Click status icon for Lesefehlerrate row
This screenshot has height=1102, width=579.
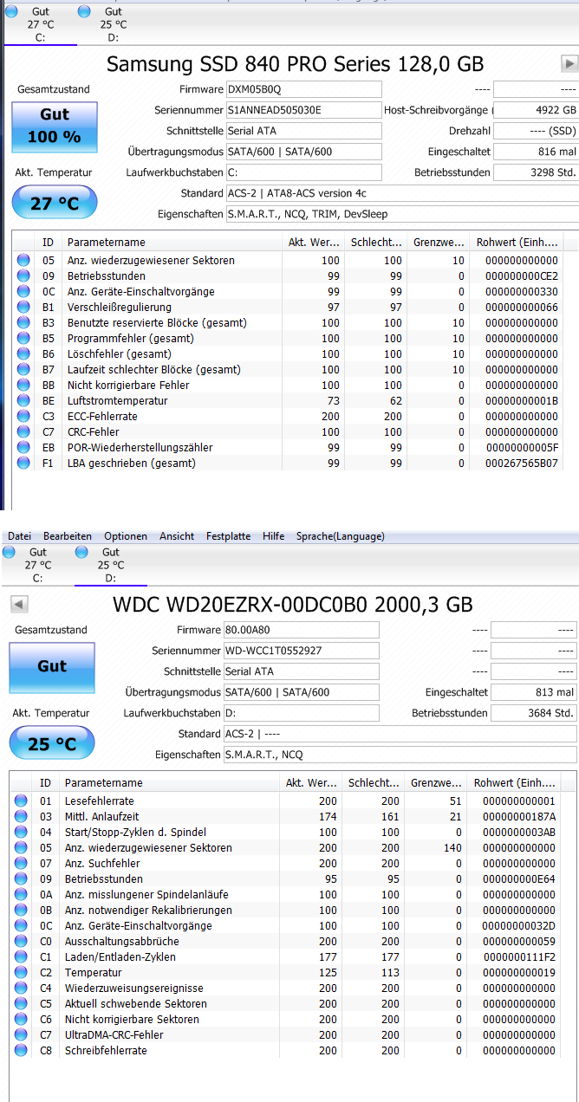point(21,801)
